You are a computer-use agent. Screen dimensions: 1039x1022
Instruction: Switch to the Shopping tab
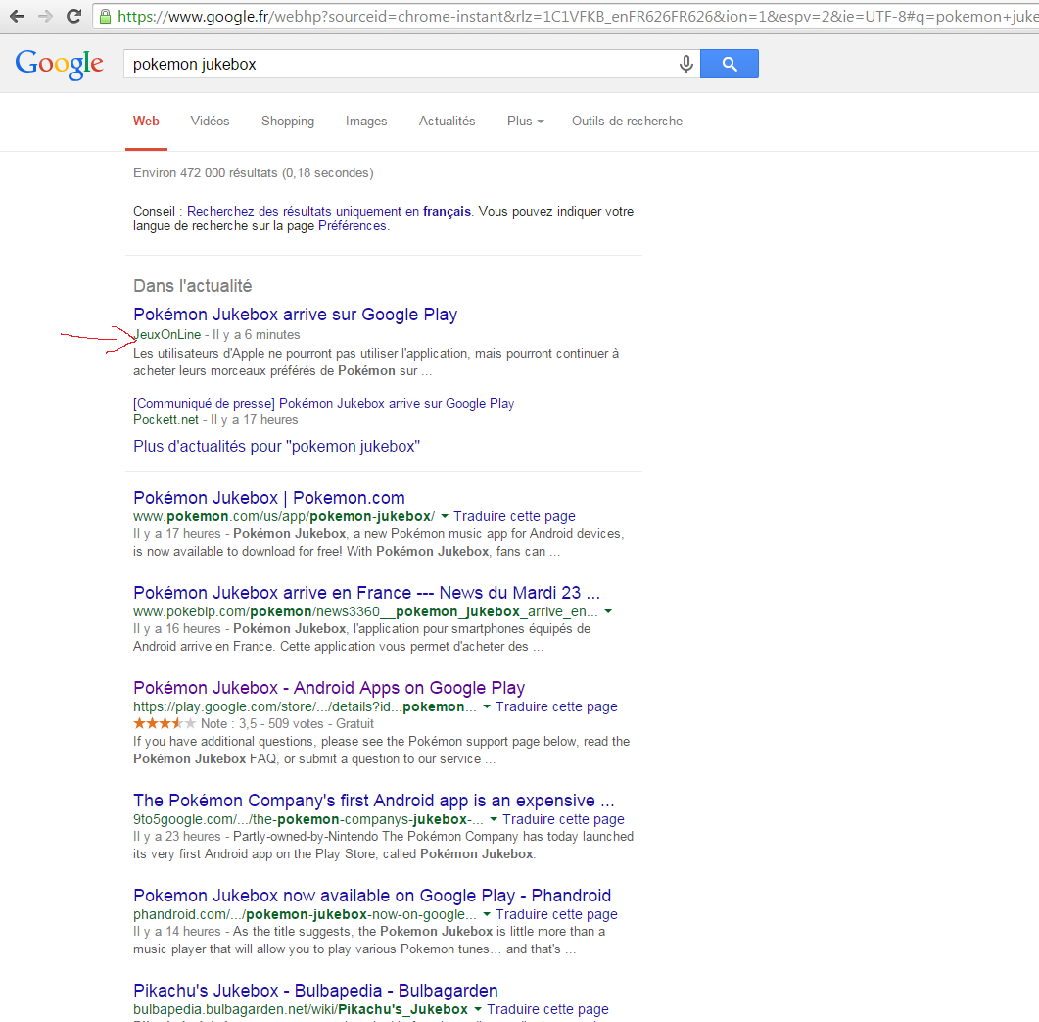288,122
